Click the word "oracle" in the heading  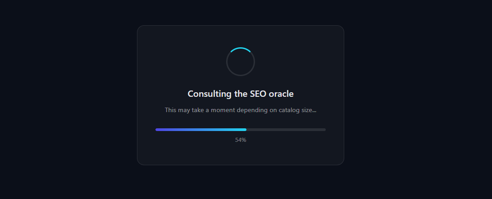pos(281,94)
